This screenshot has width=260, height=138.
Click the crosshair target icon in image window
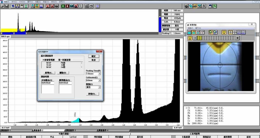click(230, 32)
